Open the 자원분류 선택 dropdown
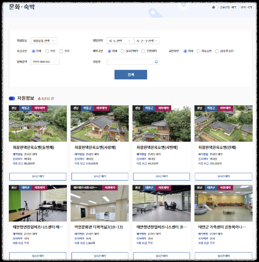Image resolution: width=259 pixels, height=262 pixels. [44, 41]
